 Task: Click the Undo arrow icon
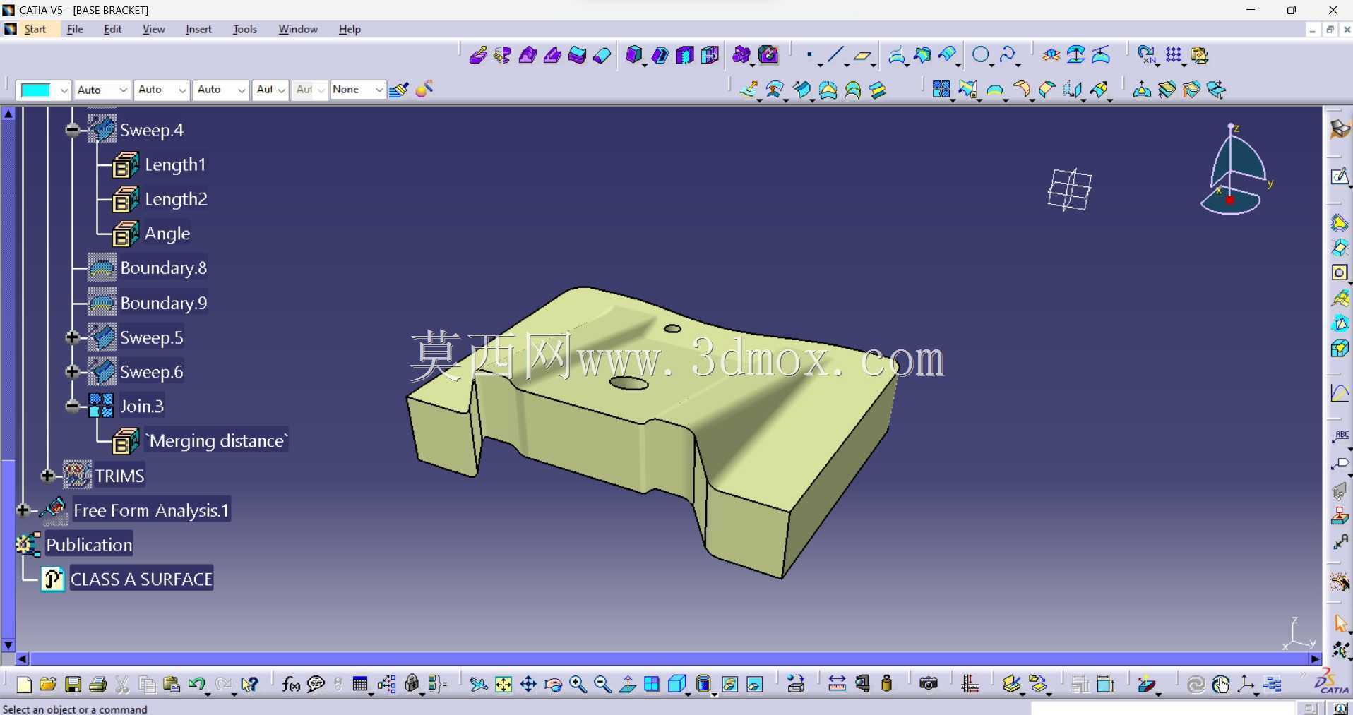[x=196, y=684]
